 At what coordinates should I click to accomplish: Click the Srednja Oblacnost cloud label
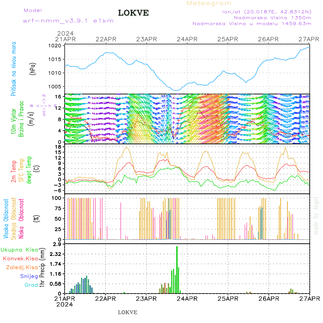(13, 219)
